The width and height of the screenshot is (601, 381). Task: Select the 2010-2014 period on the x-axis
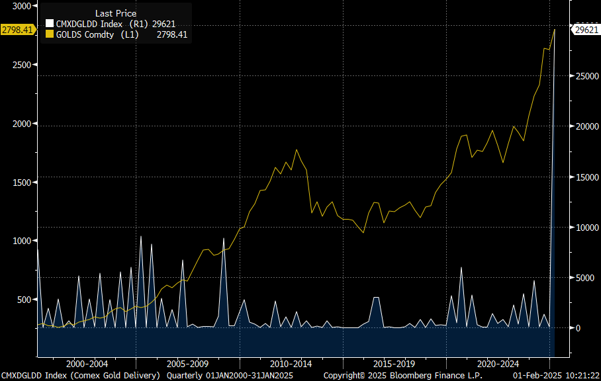pyautogui.click(x=291, y=363)
